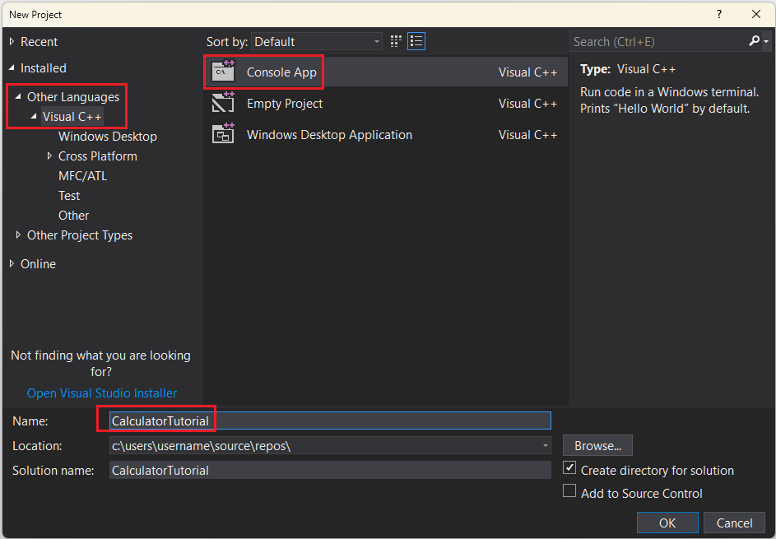Switch to the Recent section

click(x=39, y=41)
